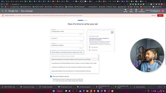Bookmark this page with the star icon

127,4
